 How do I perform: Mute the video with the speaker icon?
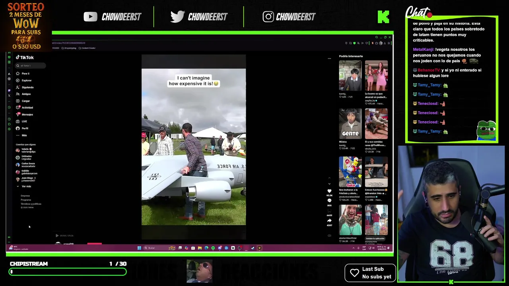tap(329, 236)
